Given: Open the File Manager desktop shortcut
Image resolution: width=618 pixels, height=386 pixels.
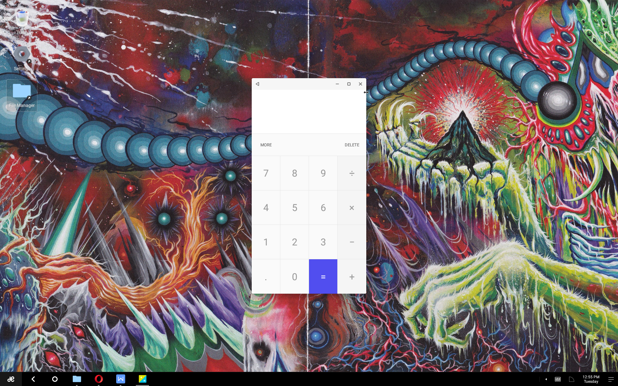Looking at the screenshot, I should [22, 95].
